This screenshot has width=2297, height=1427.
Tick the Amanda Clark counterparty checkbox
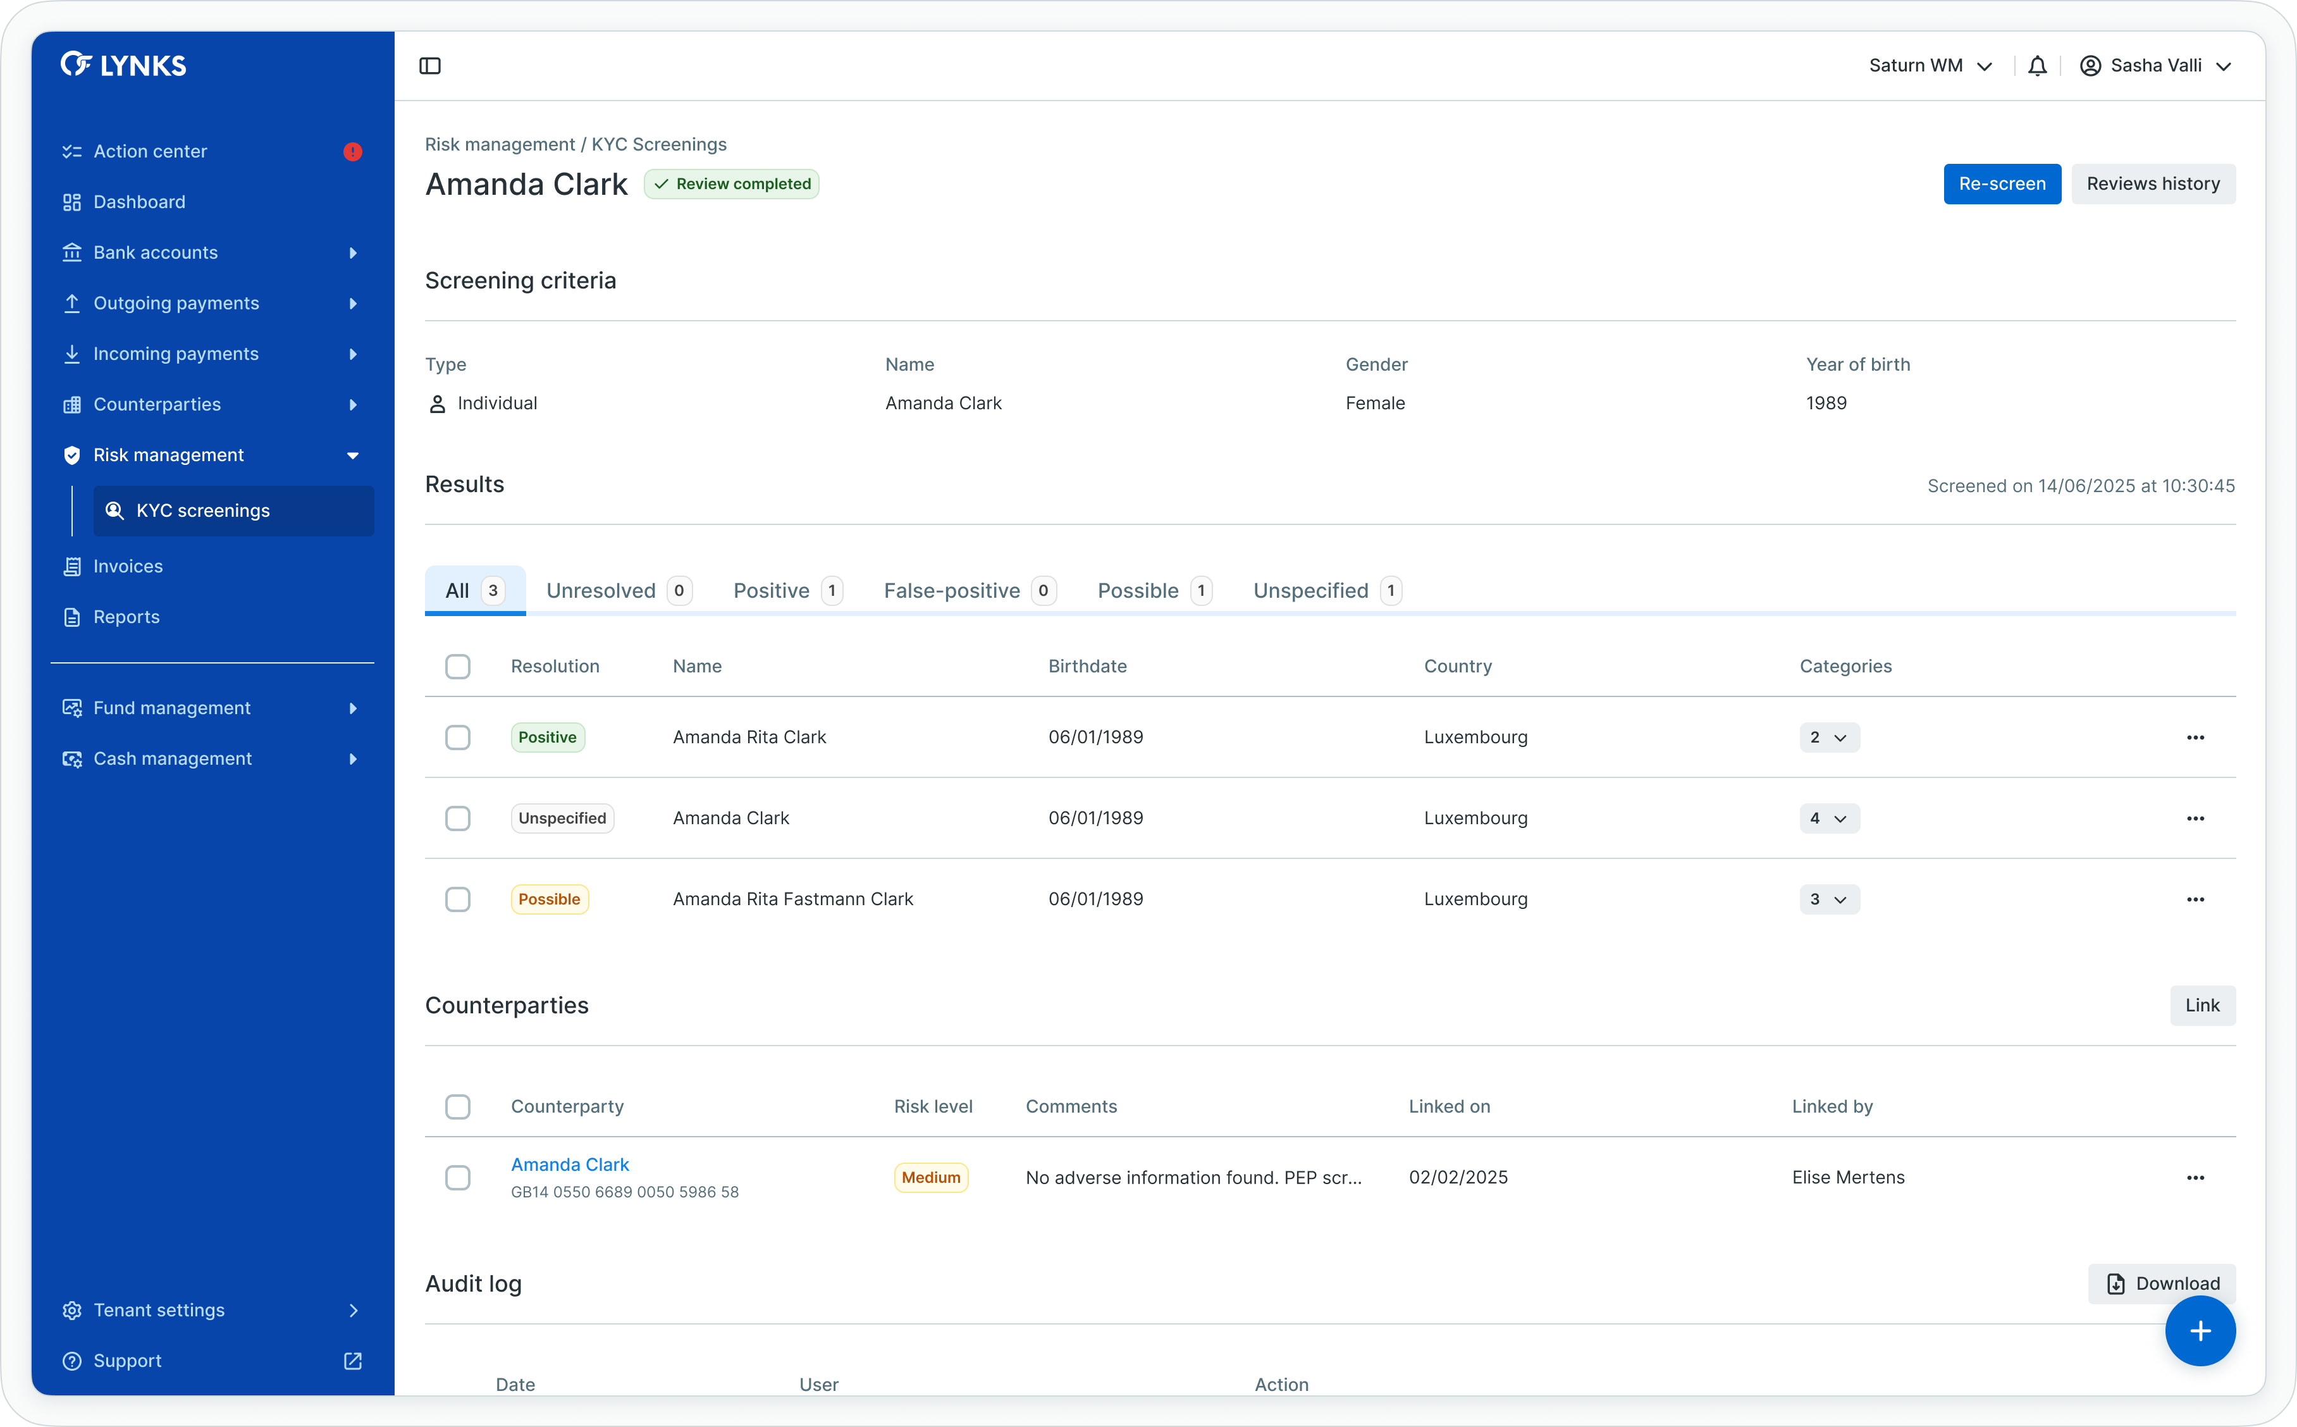(457, 1177)
